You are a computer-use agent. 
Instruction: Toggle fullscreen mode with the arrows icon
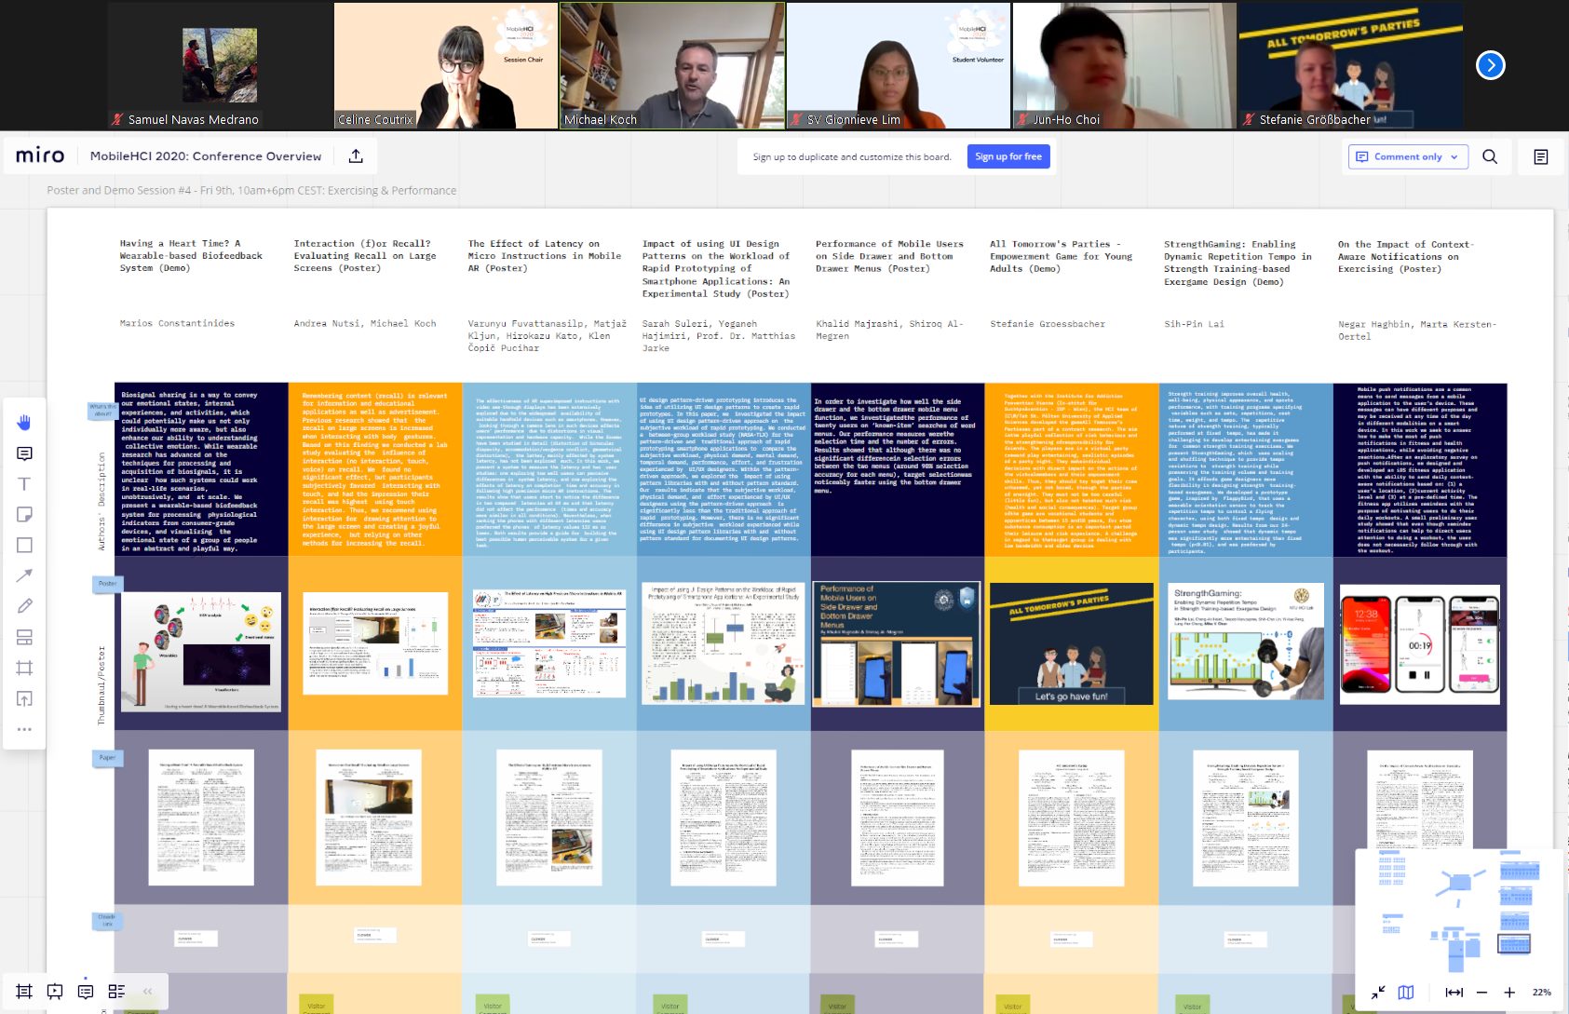(x=1378, y=993)
